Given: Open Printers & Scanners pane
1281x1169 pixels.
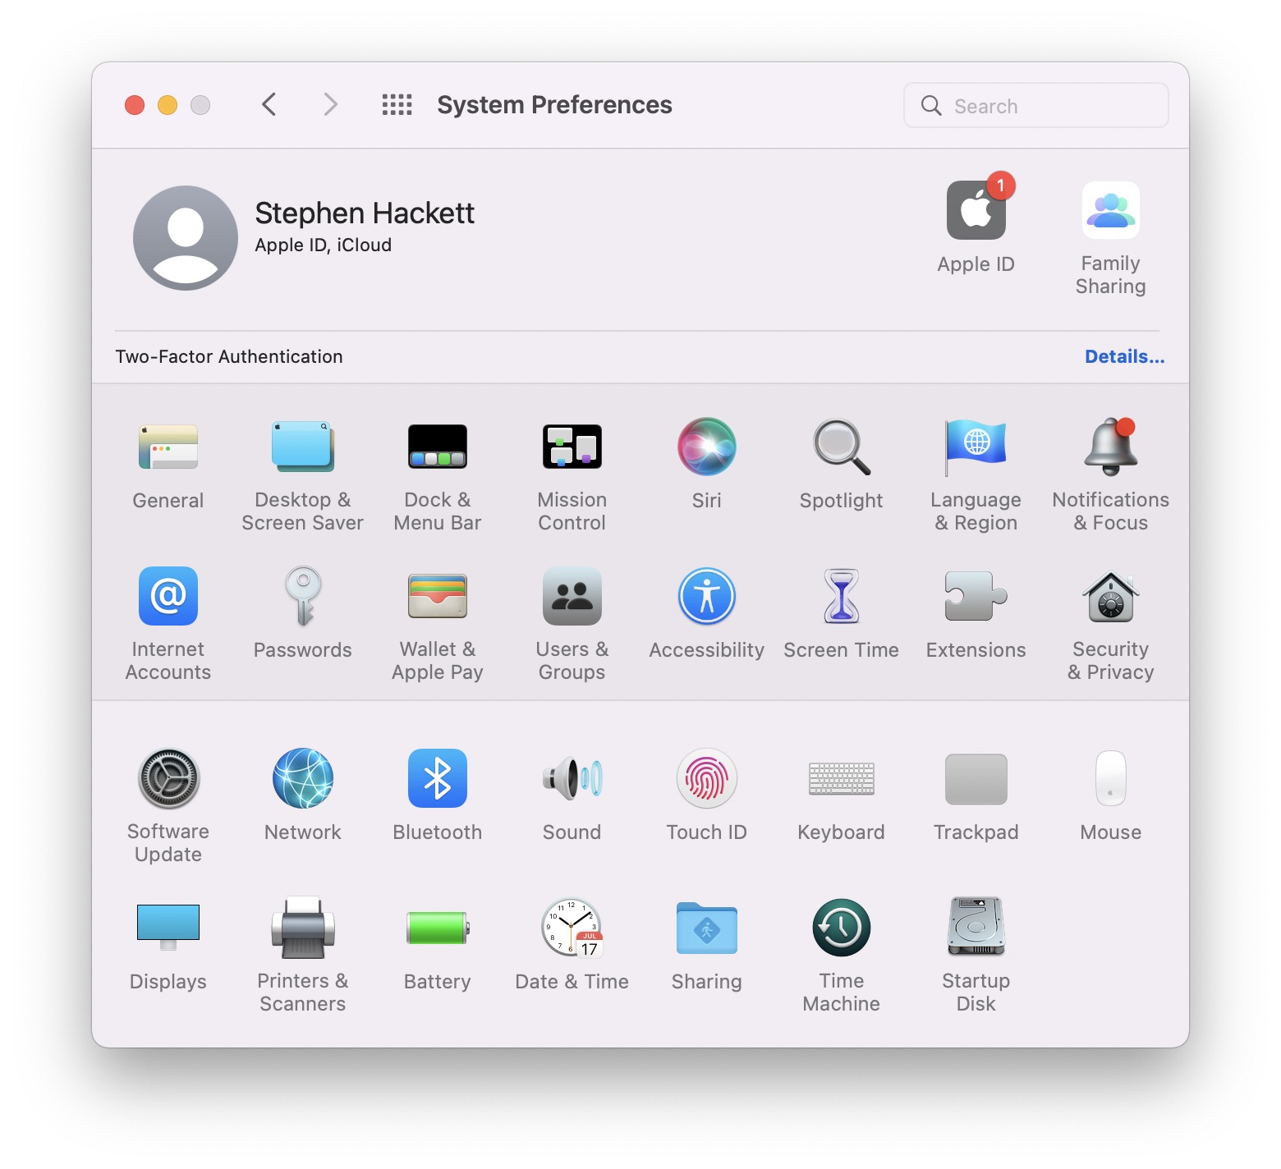Looking at the screenshot, I should (303, 928).
